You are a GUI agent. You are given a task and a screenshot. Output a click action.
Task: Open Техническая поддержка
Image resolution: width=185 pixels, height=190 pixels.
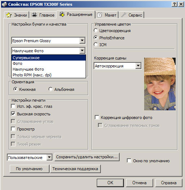[x=75, y=169]
